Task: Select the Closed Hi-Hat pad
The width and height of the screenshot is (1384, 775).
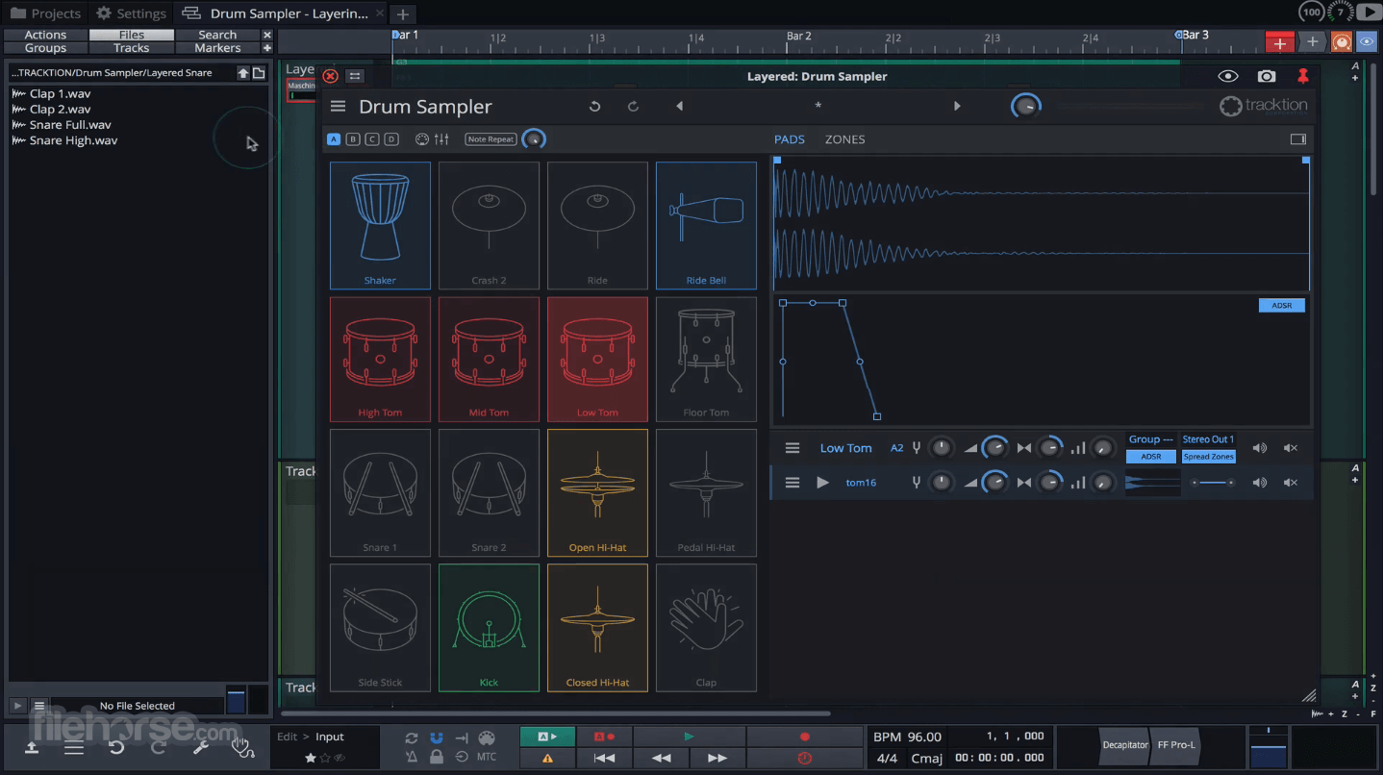Action: [x=597, y=627]
